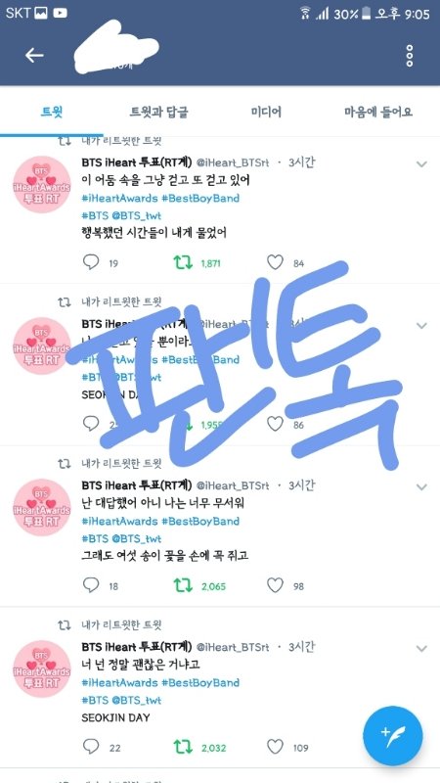Open the three-dot overflow menu
The height and width of the screenshot is (783, 440).
point(410,56)
